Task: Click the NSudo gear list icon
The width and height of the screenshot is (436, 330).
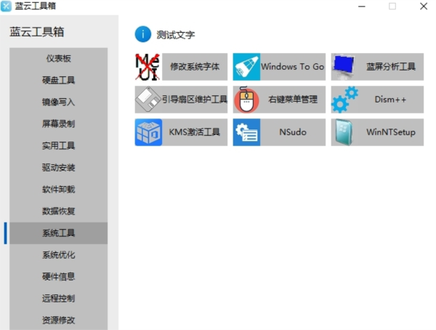Action: click(246, 132)
